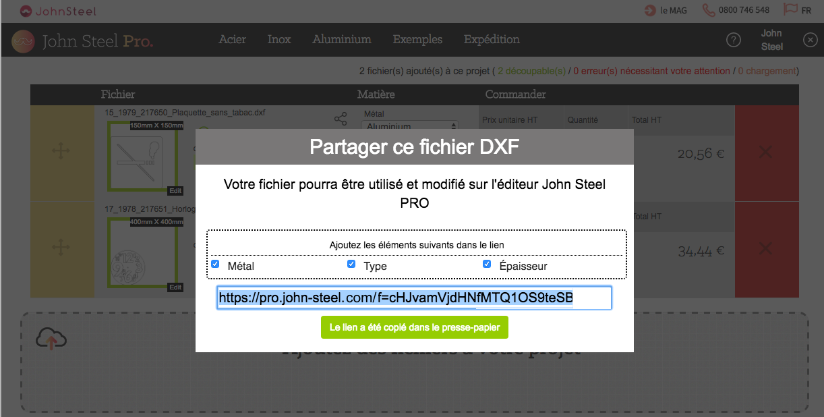Click the John Steel Pro round logo
Screen dimensions: 824x417
23,42
